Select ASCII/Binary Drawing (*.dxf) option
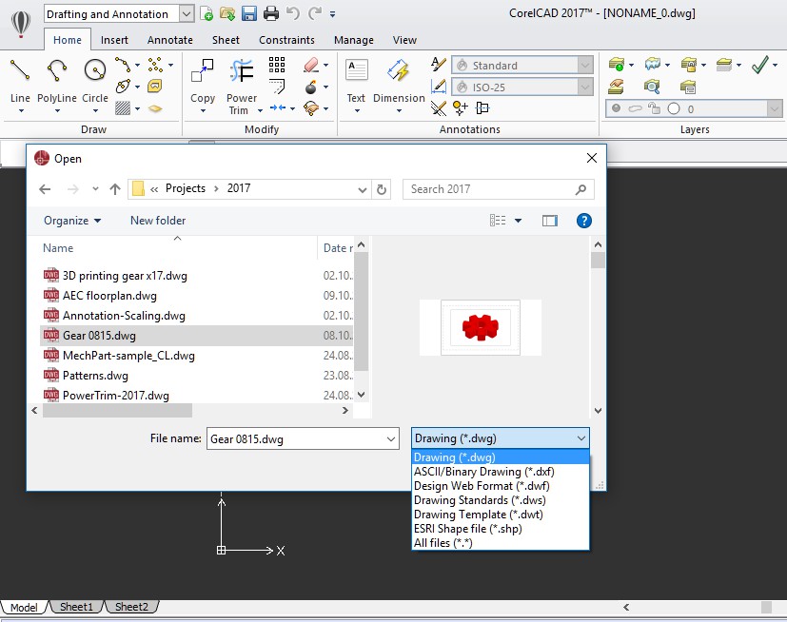The width and height of the screenshot is (787, 622). (x=500, y=472)
